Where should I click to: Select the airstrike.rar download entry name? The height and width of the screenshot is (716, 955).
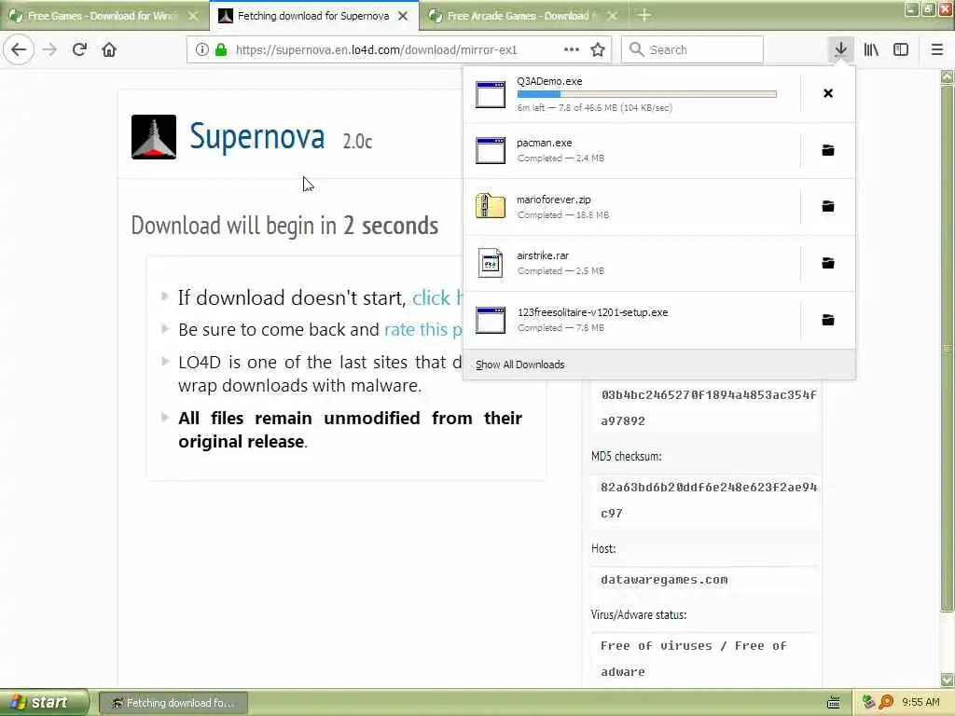pyautogui.click(x=543, y=255)
